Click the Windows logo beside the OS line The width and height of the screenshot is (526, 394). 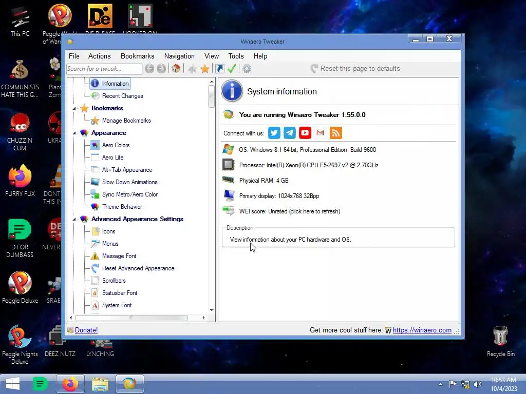coord(229,149)
